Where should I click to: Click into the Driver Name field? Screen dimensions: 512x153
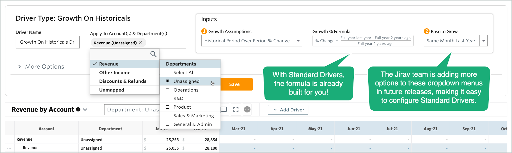tap(48, 42)
